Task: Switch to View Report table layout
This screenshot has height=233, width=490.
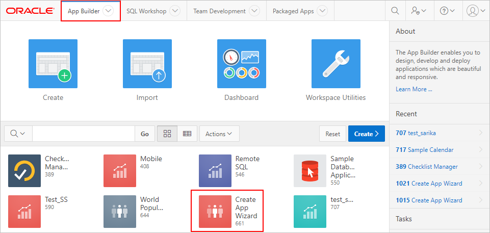Action: pos(187,134)
